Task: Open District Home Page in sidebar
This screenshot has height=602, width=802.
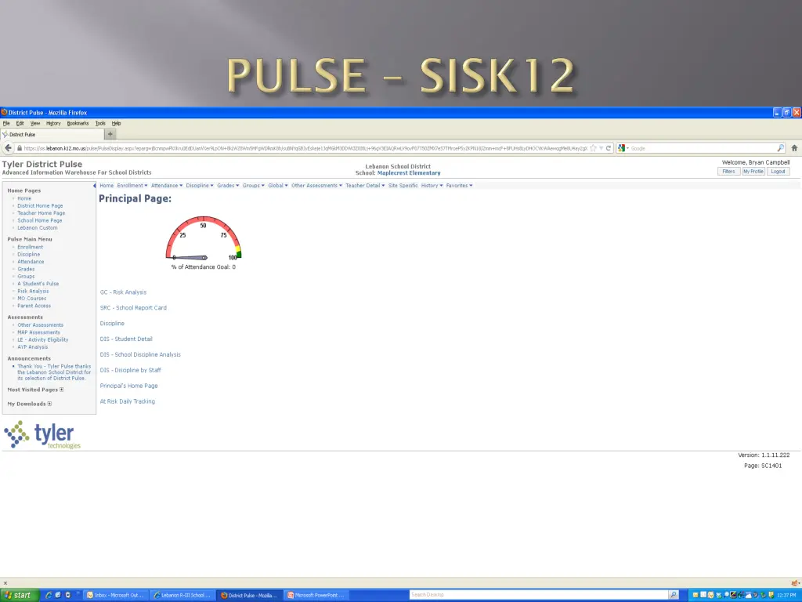Action: pos(40,206)
